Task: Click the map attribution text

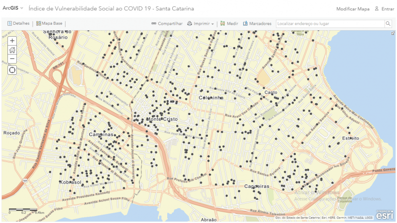Action: tap(324, 218)
